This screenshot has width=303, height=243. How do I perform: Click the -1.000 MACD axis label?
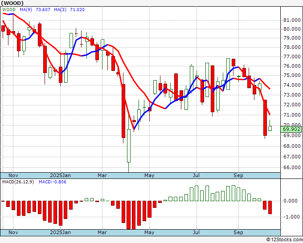[x=291, y=217]
